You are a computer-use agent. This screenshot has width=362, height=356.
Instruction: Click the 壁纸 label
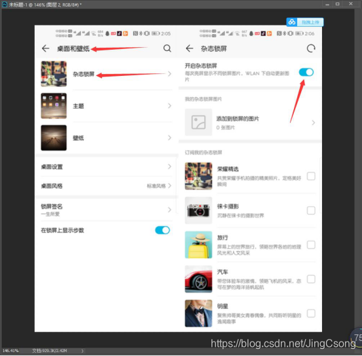point(79,138)
